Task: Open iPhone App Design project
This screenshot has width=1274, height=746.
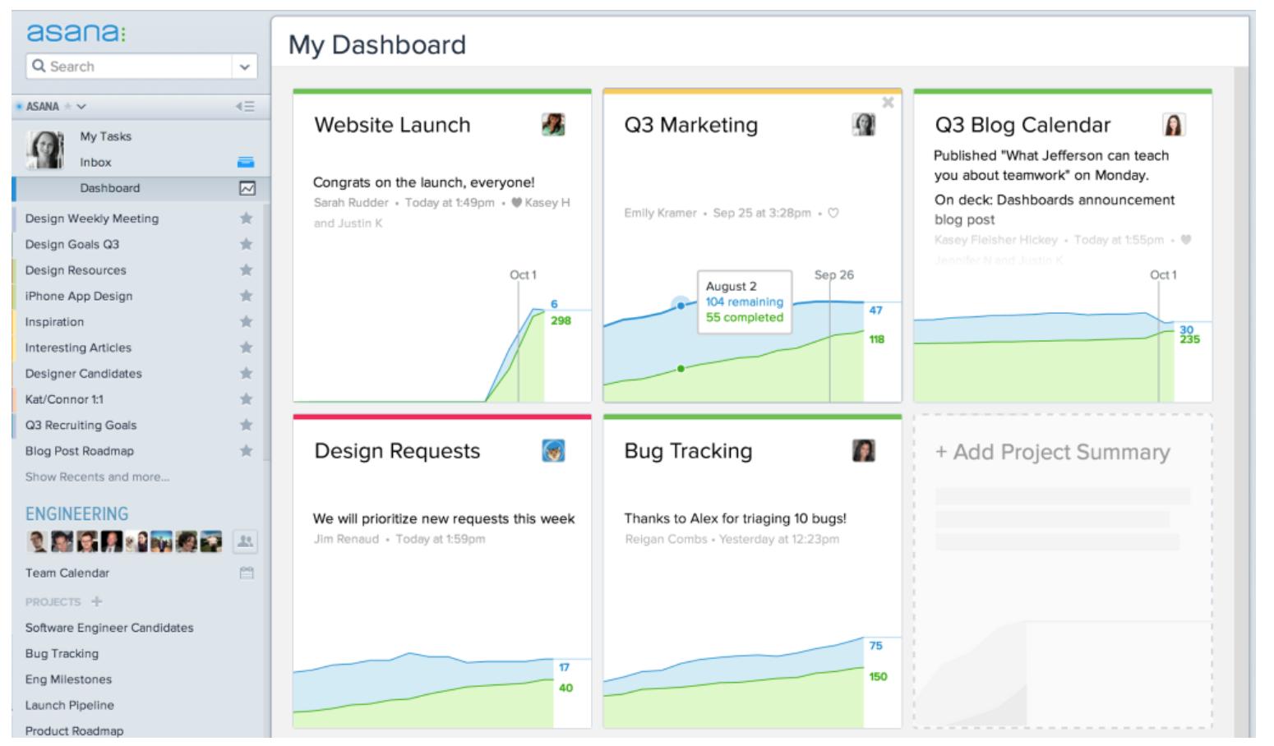Action: click(79, 296)
